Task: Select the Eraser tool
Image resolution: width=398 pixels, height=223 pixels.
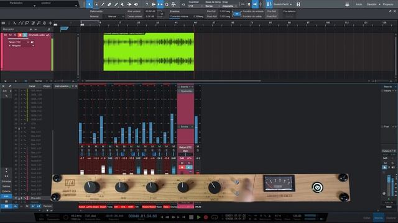Action: 109,4
